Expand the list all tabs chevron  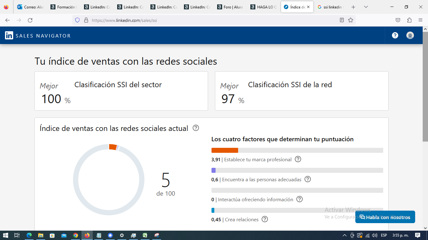coord(366,7)
